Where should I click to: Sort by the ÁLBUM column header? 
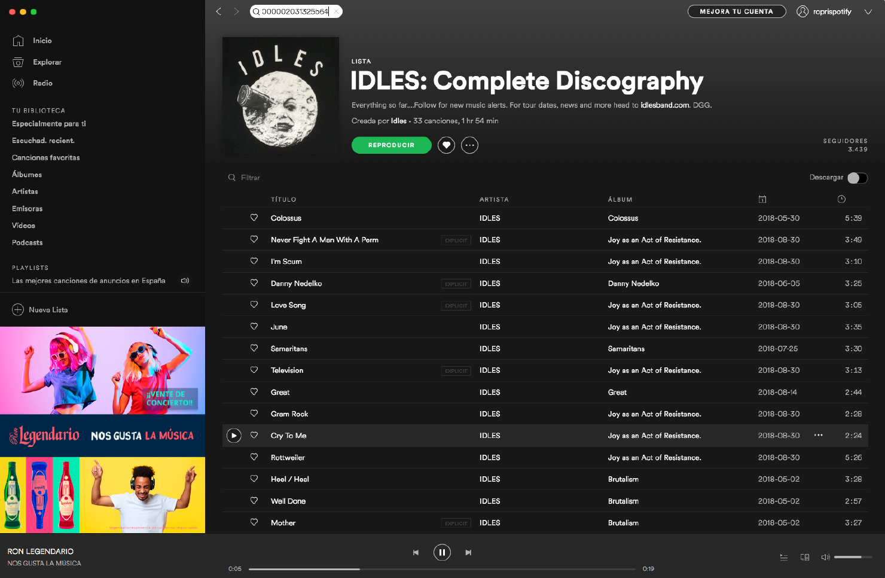[x=620, y=200]
